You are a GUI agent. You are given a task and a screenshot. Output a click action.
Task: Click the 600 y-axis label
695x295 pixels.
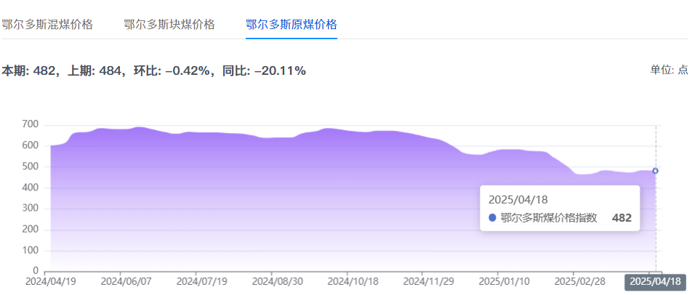(30, 146)
